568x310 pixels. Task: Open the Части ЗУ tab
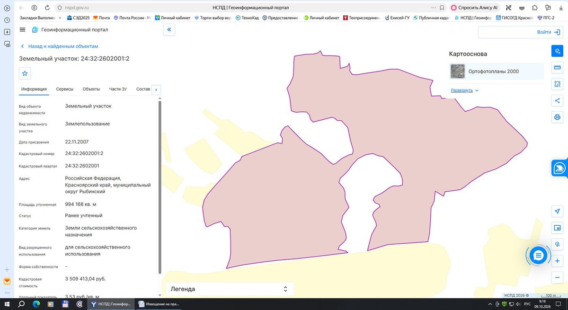[x=118, y=89]
